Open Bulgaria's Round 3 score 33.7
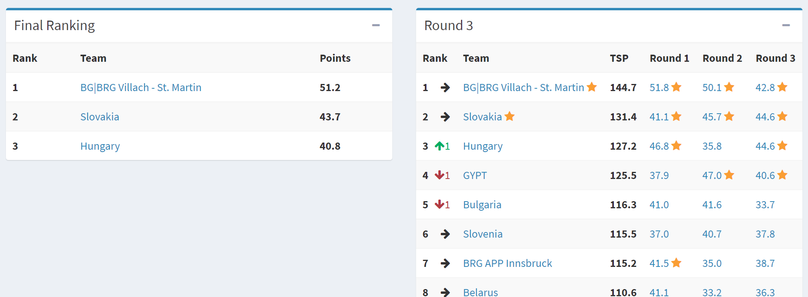 pos(765,205)
